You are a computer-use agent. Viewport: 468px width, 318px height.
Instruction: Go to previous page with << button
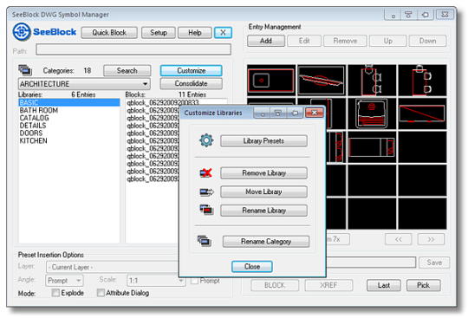tap(398, 239)
